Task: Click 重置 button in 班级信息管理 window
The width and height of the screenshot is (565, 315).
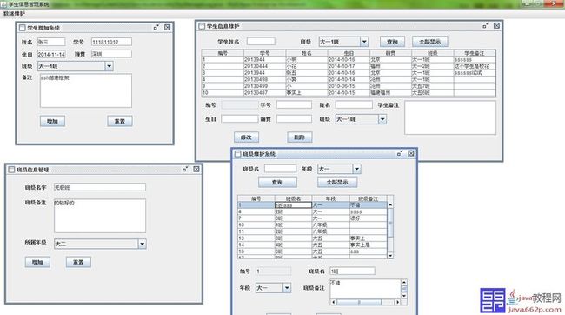Action: [x=78, y=262]
